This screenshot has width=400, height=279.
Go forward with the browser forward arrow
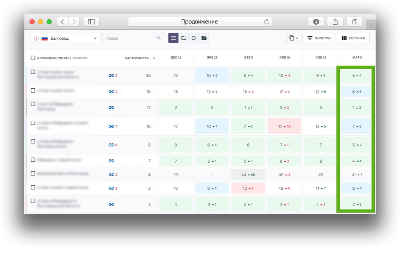point(74,22)
